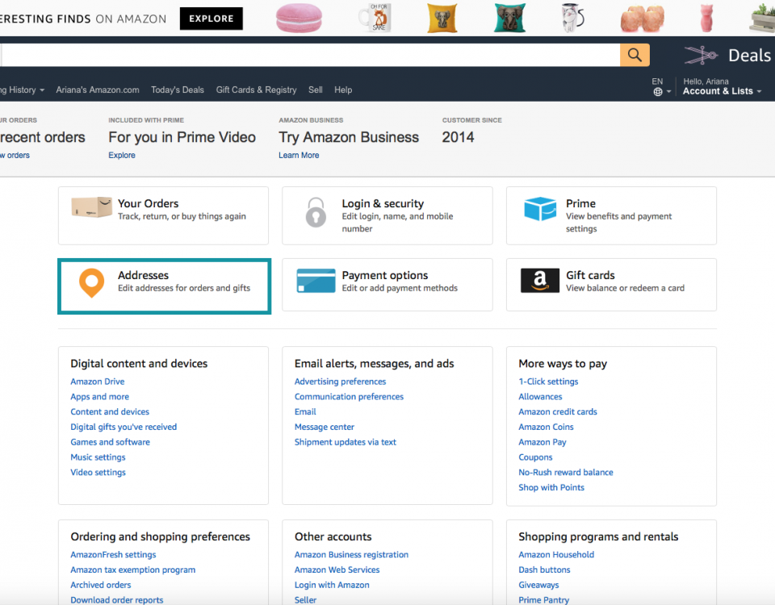Open Games and software link
Screen dimensions: 775x605
click(x=111, y=442)
